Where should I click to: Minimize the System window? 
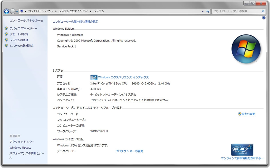pos(247,3)
